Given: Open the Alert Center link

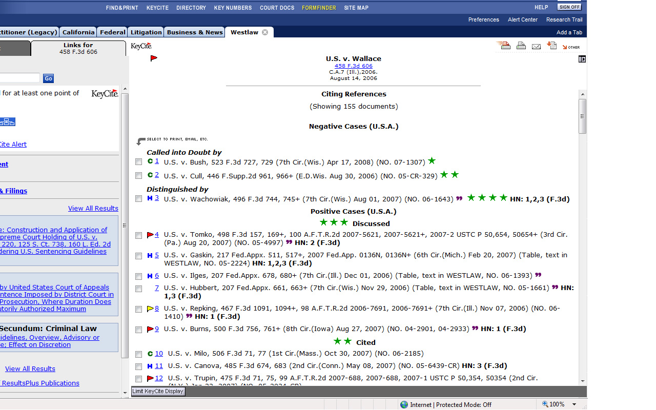Looking at the screenshot, I should (523, 19).
